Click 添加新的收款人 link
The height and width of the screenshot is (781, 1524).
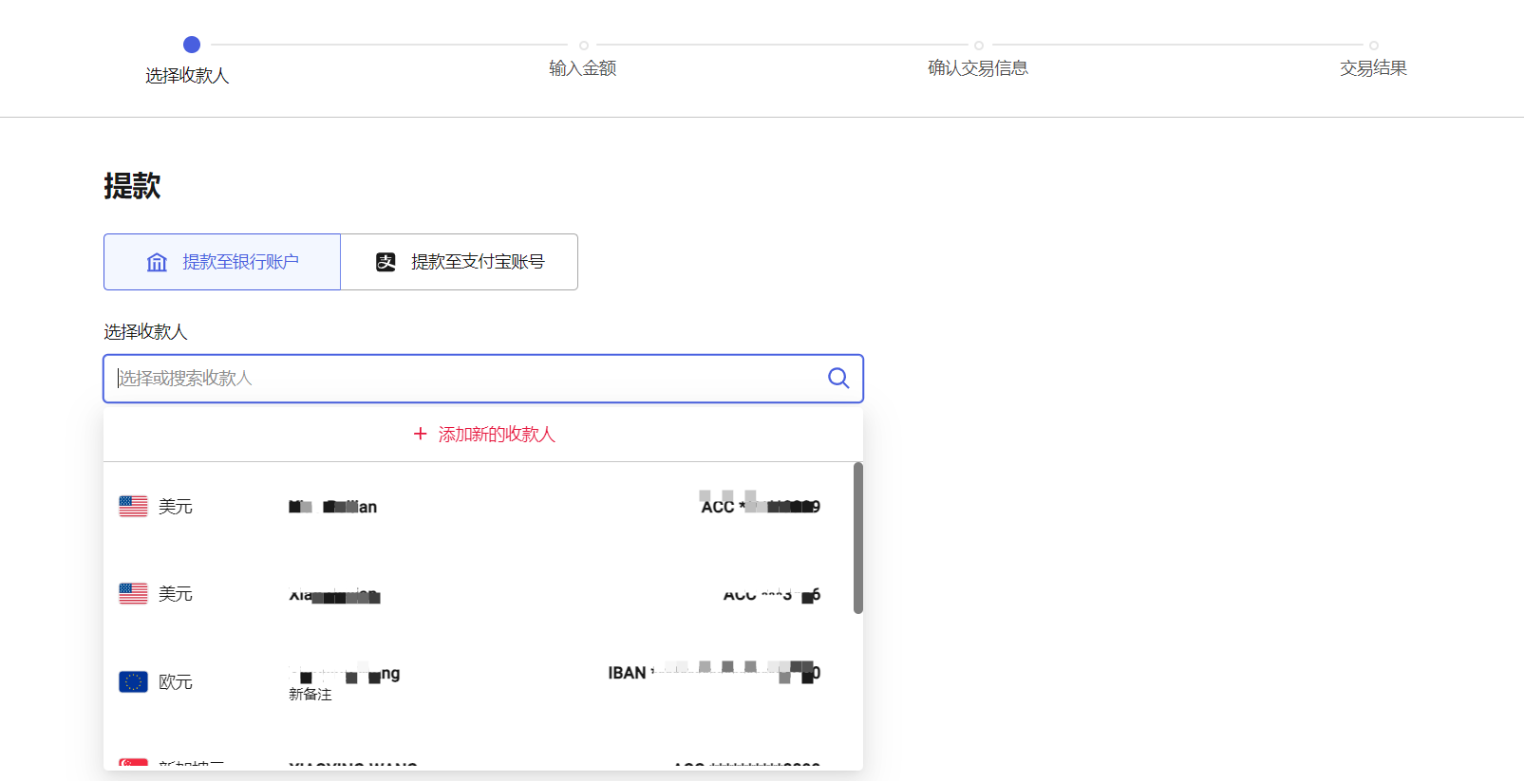(x=496, y=434)
